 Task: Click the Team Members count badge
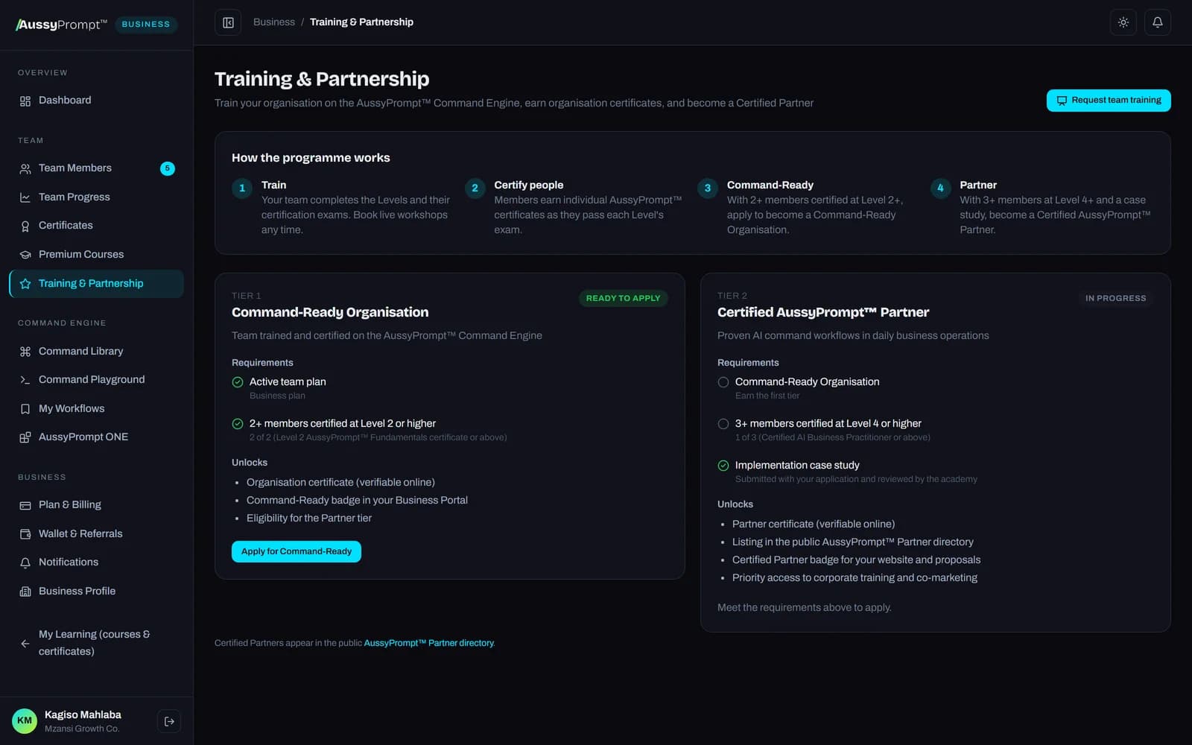[x=168, y=168]
